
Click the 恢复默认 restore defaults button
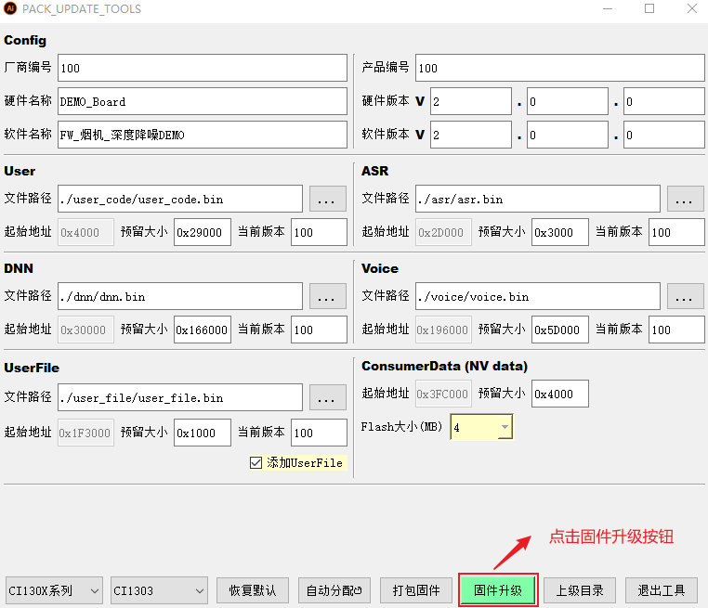click(252, 590)
